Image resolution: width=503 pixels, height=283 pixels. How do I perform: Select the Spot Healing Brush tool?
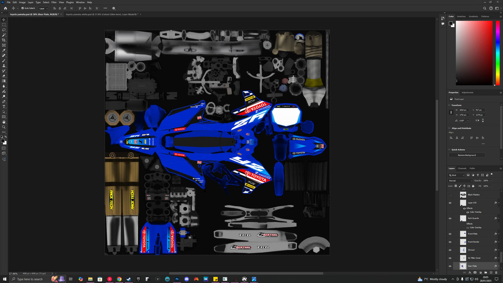point(4,55)
